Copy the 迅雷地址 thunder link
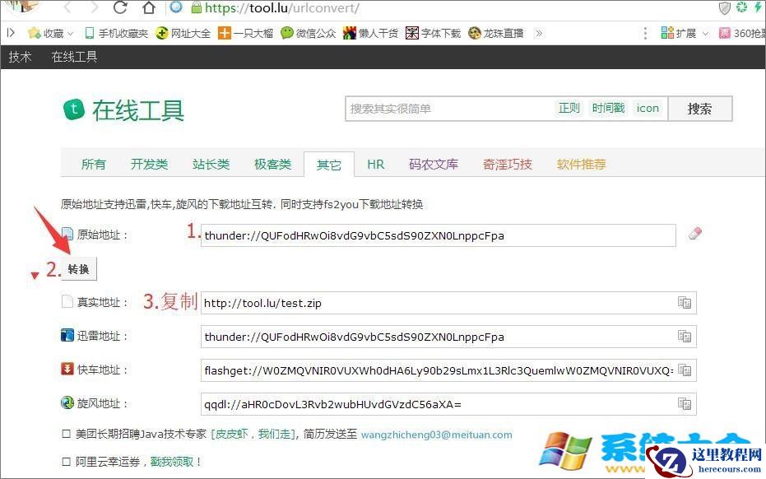Viewport: 766px width, 479px height. click(x=685, y=336)
